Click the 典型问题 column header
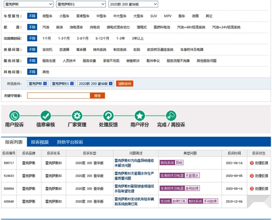Viewport: 272px width, 220px height. coord(190,153)
